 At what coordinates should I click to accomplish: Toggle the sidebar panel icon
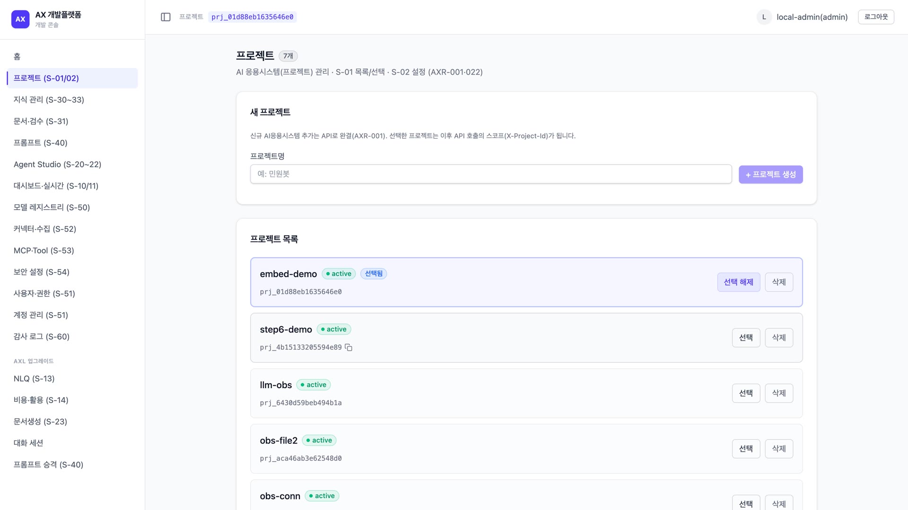(x=166, y=17)
